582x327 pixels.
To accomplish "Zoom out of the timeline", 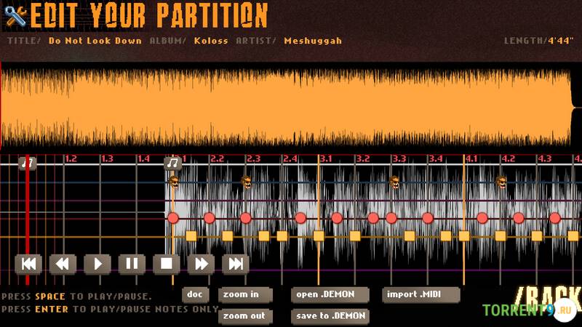I will [244, 316].
